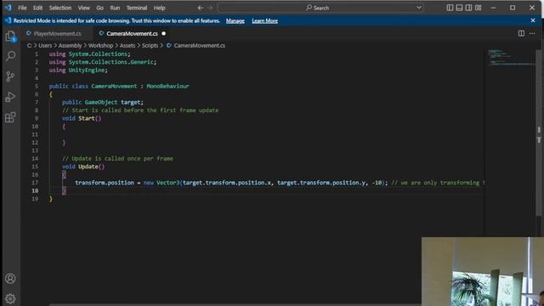Click 'Start' method name on line 9

pyautogui.click(x=87, y=118)
